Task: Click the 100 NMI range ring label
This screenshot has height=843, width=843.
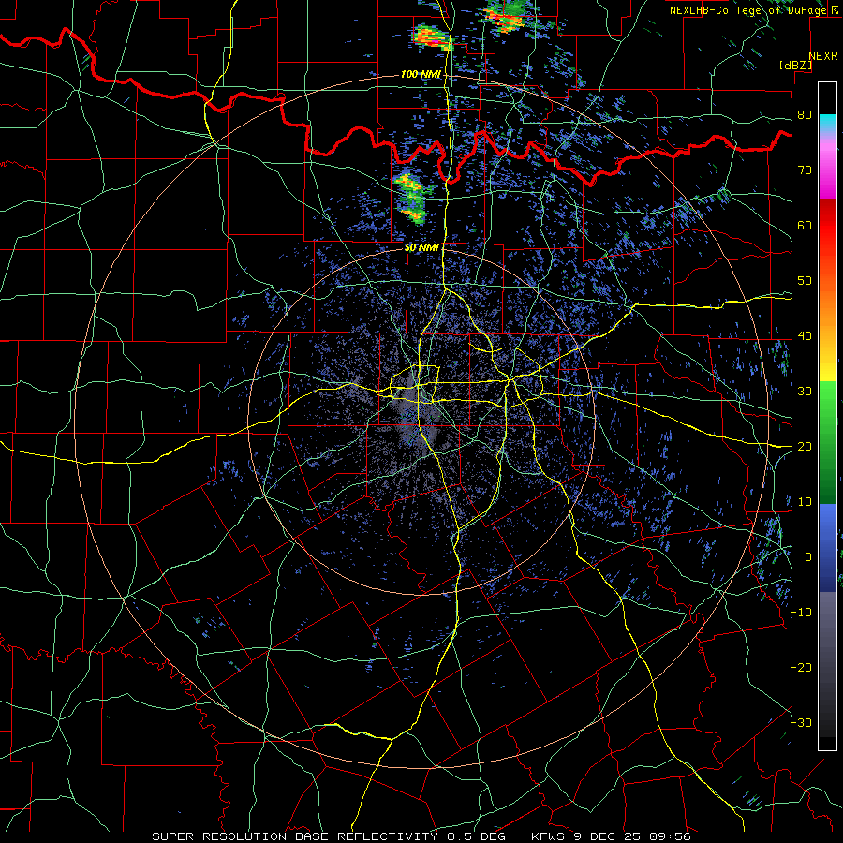Action: pyautogui.click(x=421, y=74)
